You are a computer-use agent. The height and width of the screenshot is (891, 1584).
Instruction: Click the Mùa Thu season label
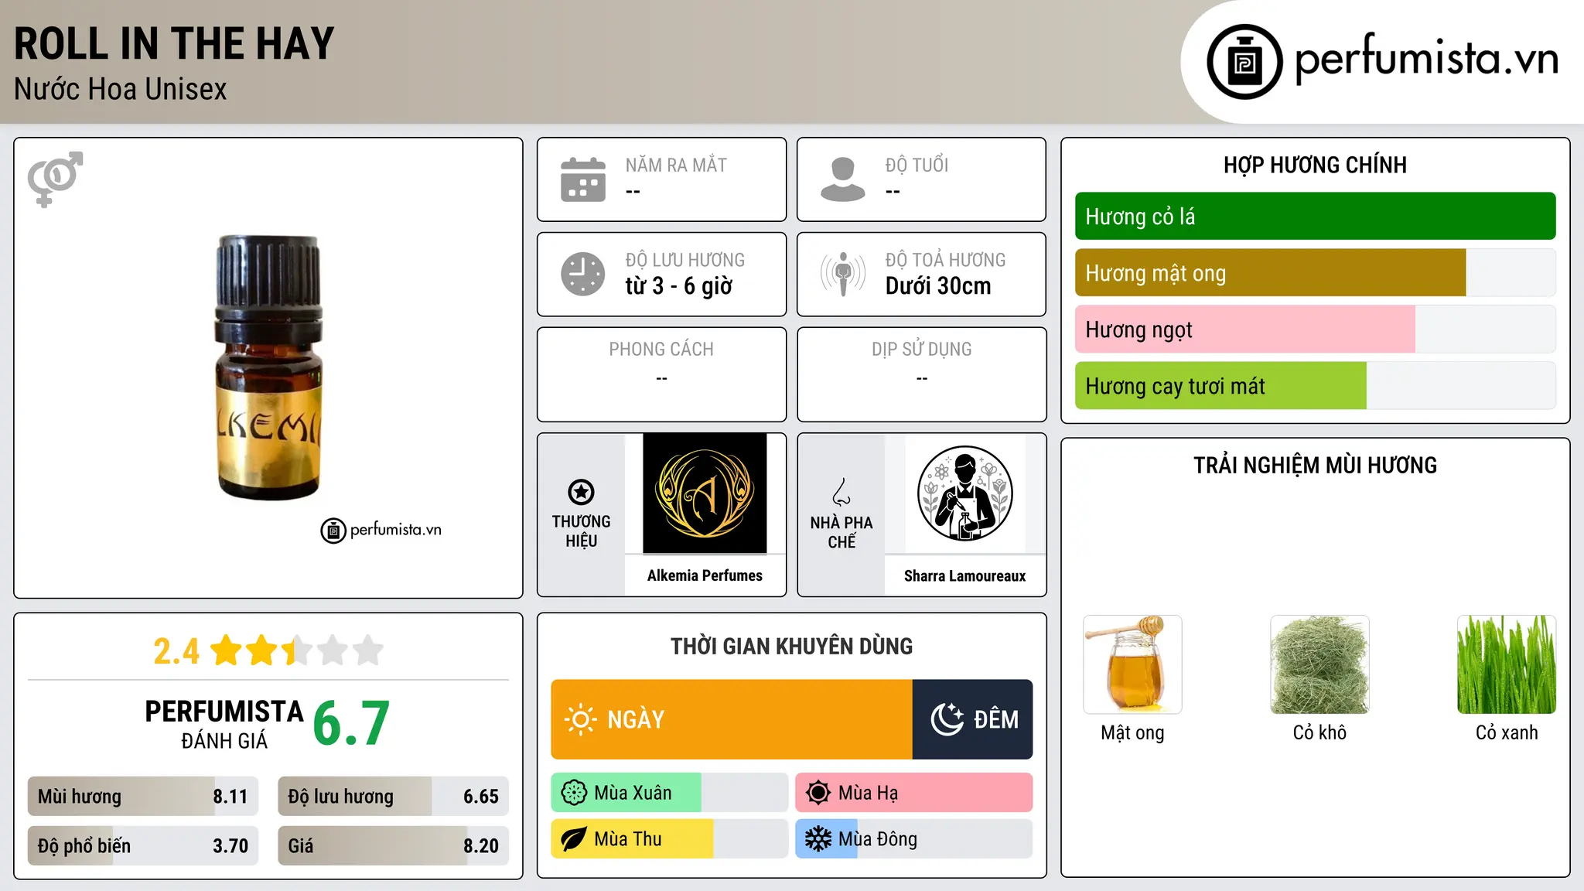point(628,839)
